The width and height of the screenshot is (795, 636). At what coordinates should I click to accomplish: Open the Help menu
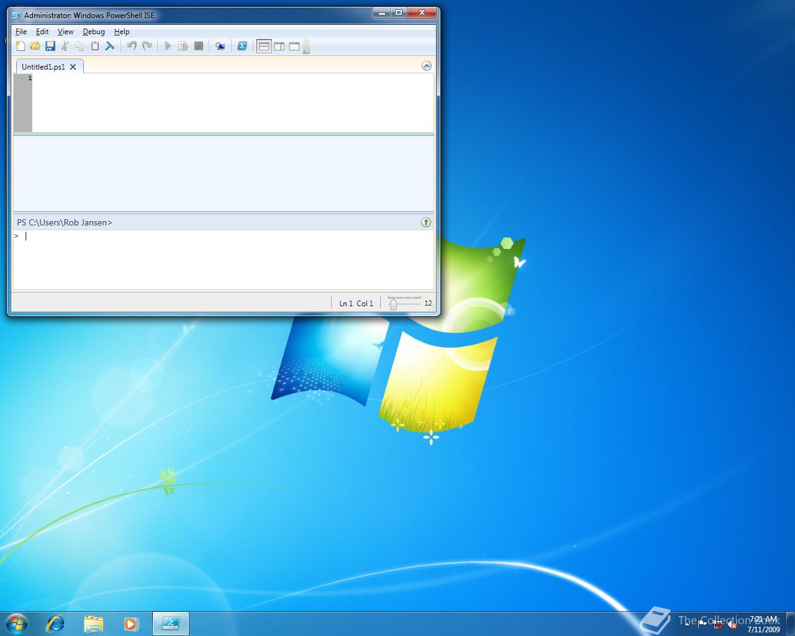click(x=122, y=32)
